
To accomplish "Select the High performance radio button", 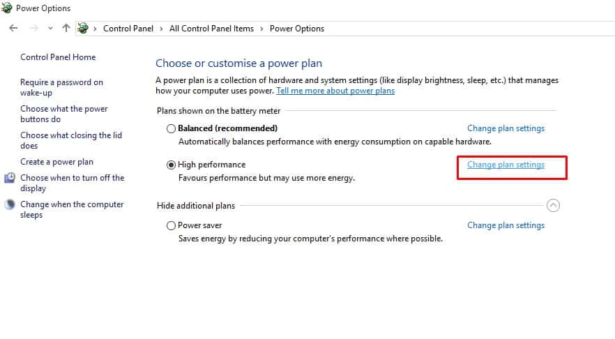I will [171, 165].
